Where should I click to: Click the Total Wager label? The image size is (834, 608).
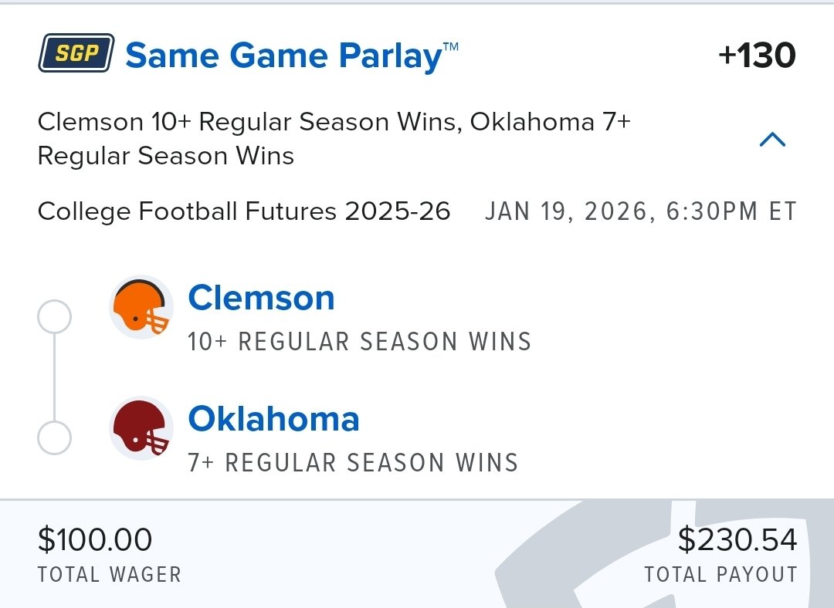coord(110,575)
